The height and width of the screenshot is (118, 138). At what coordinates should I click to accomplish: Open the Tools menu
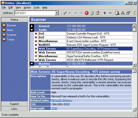36,8
